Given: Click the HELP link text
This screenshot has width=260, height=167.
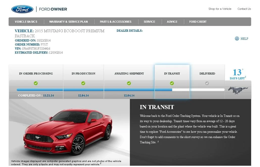Looking at the screenshot, I should pos(244,39).
